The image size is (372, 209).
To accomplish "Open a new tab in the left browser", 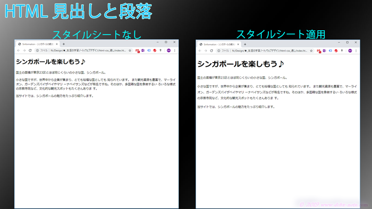I will (64, 44).
